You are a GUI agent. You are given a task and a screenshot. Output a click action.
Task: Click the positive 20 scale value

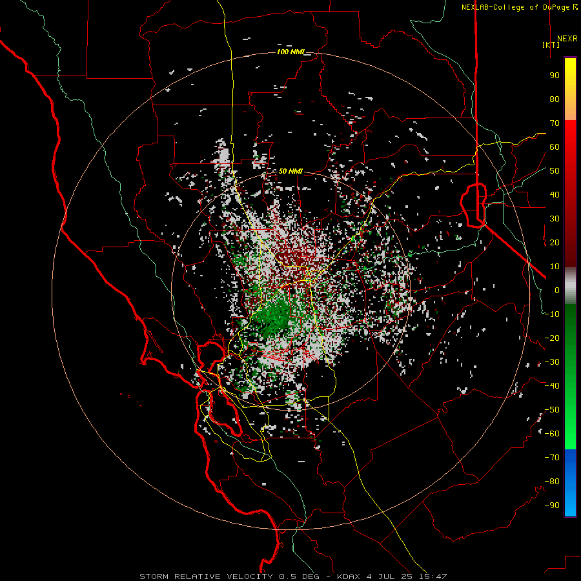tap(555, 242)
